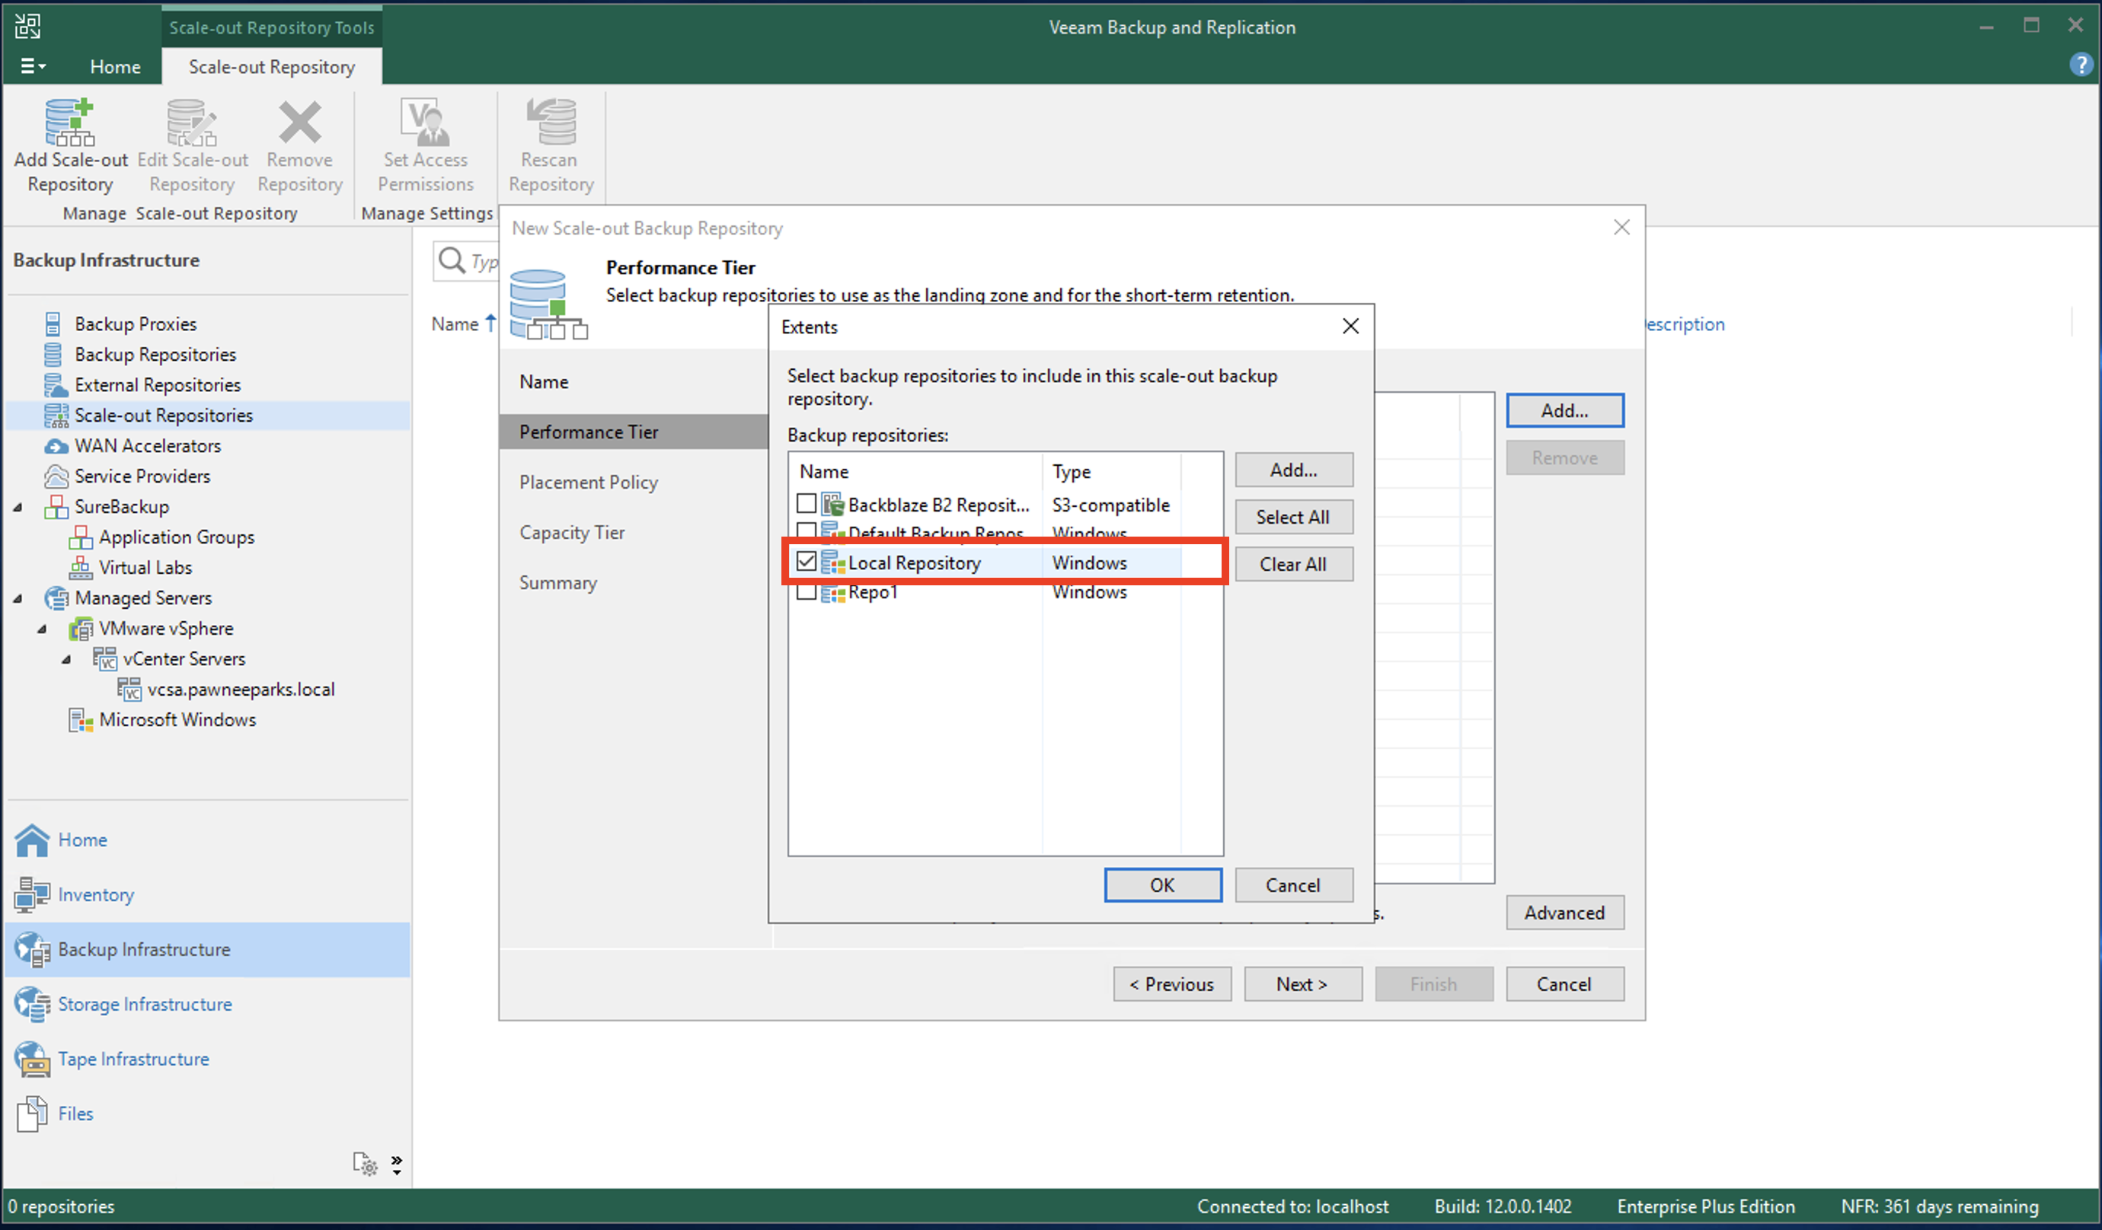
Task: Click Rescan Repository ribbon icon
Action: click(551, 145)
